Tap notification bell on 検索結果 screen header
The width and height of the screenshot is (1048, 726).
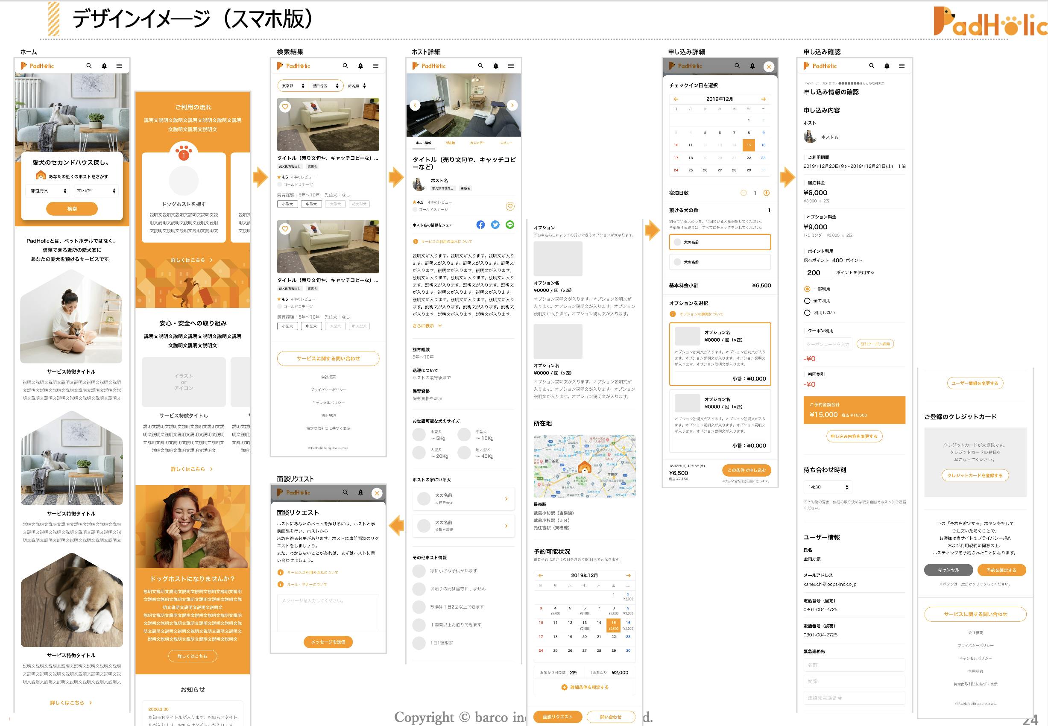click(x=360, y=66)
